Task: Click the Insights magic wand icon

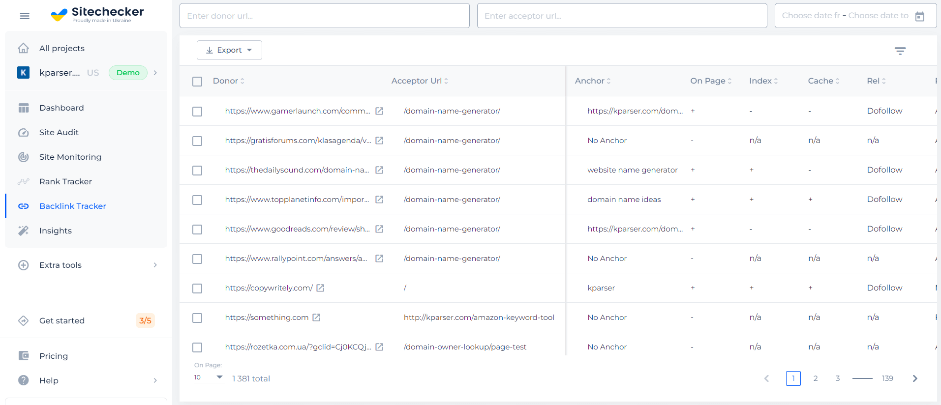Action: point(24,231)
